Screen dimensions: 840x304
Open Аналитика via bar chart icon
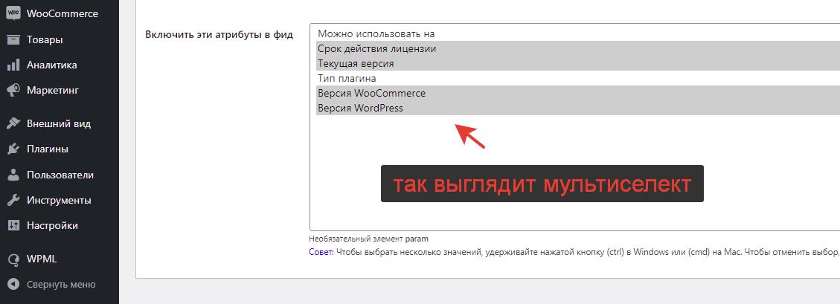(13, 65)
